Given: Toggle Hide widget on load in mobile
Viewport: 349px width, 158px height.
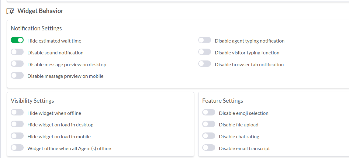Looking at the screenshot, I should 17,136.
